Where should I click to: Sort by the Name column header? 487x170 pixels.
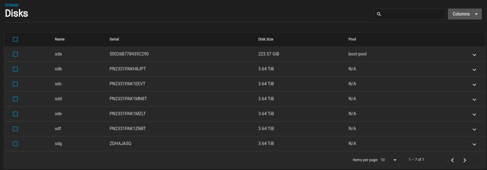pos(60,39)
